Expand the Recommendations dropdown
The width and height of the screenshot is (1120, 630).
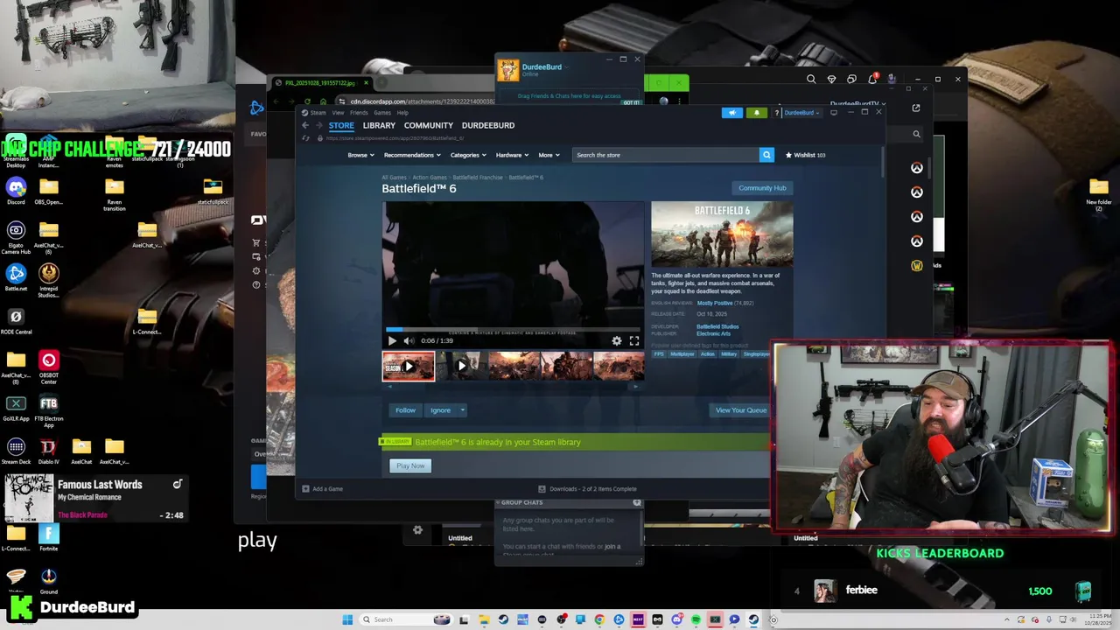(412, 155)
